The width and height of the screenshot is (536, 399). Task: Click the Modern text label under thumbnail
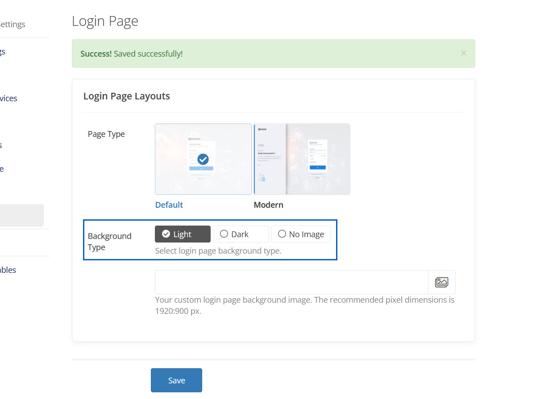click(x=268, y=205)
